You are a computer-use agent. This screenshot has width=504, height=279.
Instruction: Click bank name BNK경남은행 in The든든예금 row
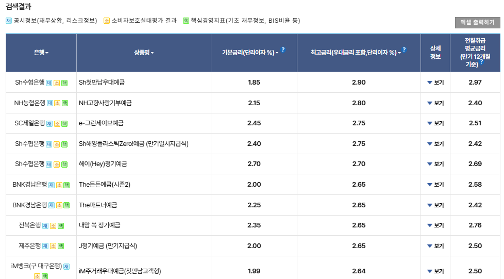pos(29,185)
